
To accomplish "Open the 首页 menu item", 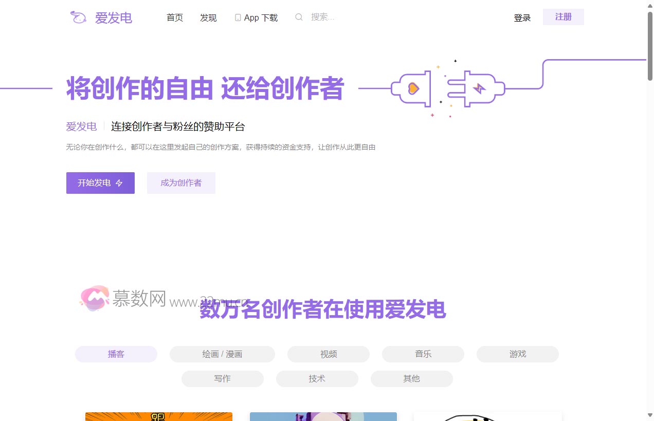I will 174,17.
